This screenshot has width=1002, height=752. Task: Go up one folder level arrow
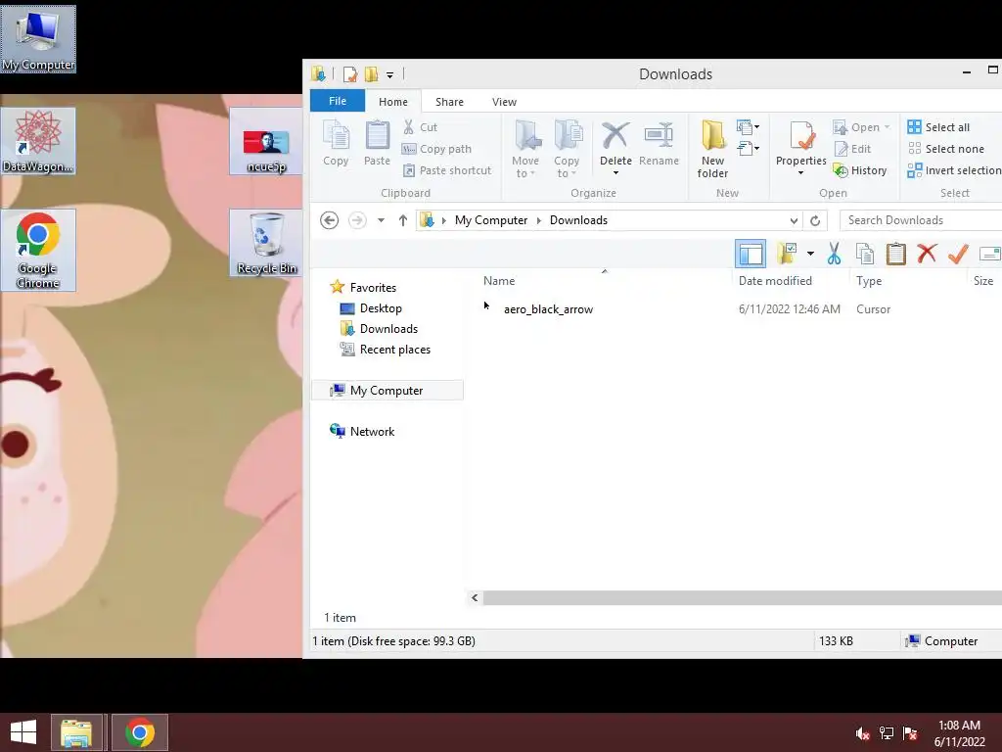pos(402,220)
